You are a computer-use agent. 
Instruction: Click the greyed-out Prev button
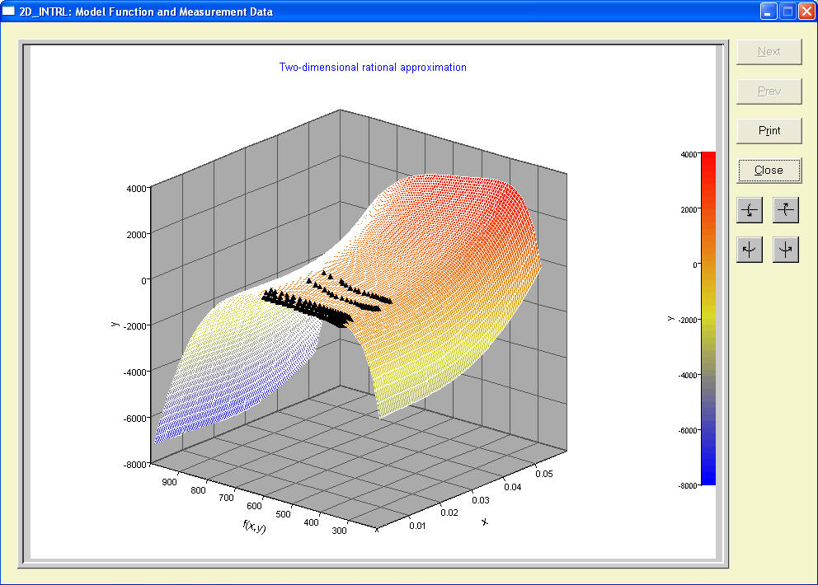point(769,91)
